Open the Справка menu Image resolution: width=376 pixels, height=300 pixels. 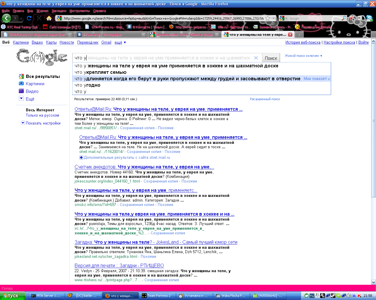tap(99, 11)
